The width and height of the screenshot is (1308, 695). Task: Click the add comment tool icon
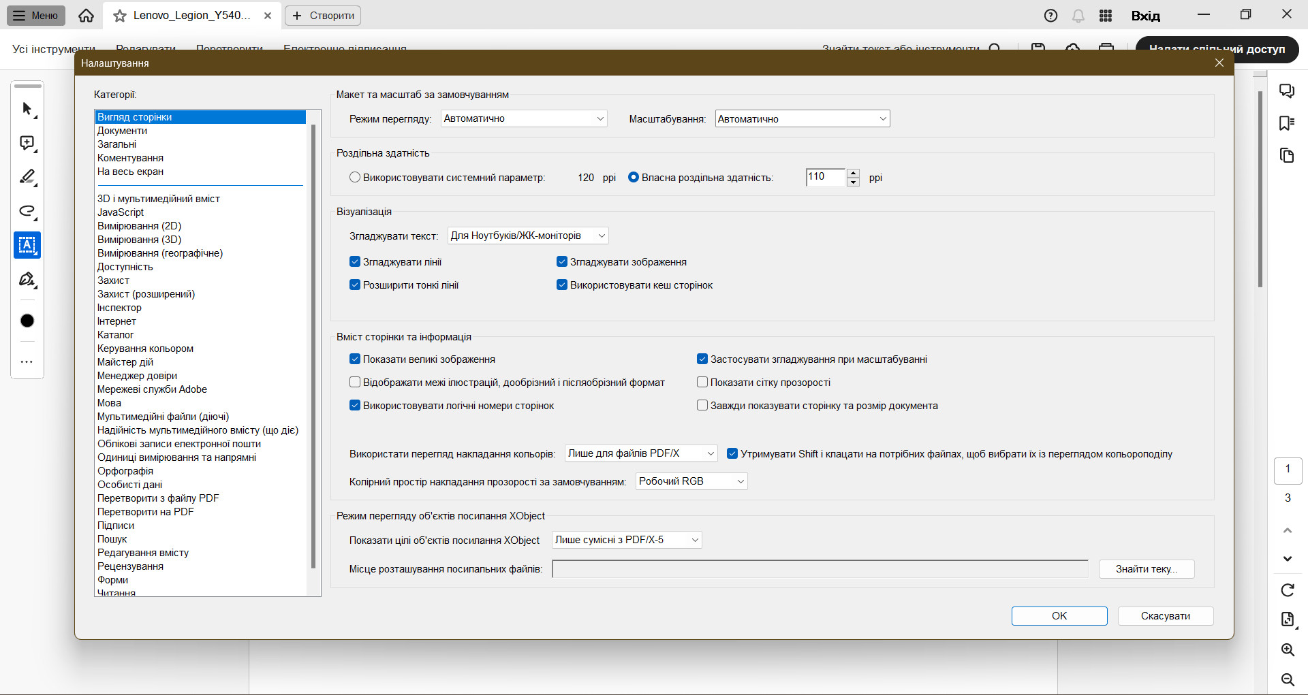click(x=27, y=143)
